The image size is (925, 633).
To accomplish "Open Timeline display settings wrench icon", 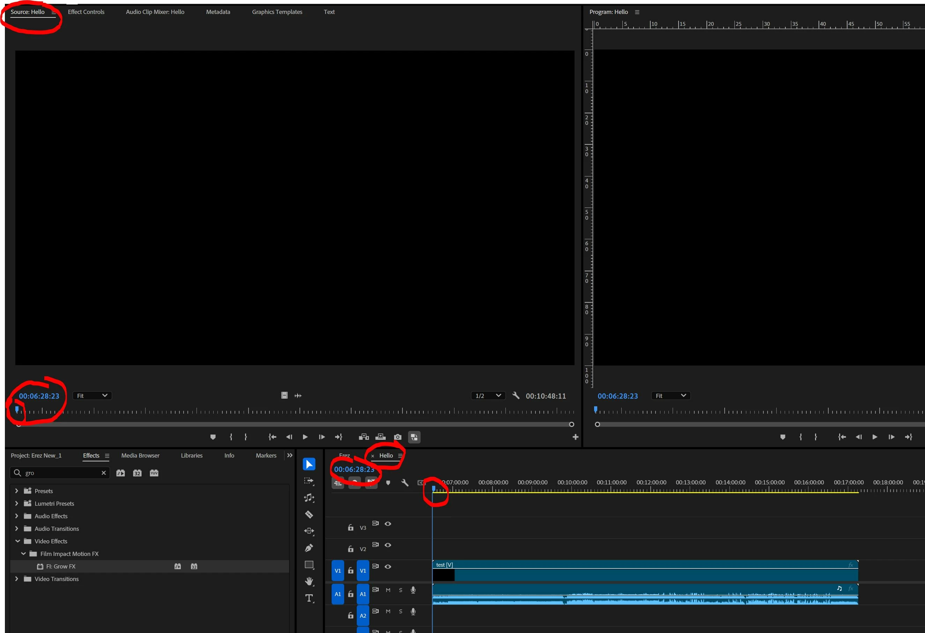I will [405, 483].
